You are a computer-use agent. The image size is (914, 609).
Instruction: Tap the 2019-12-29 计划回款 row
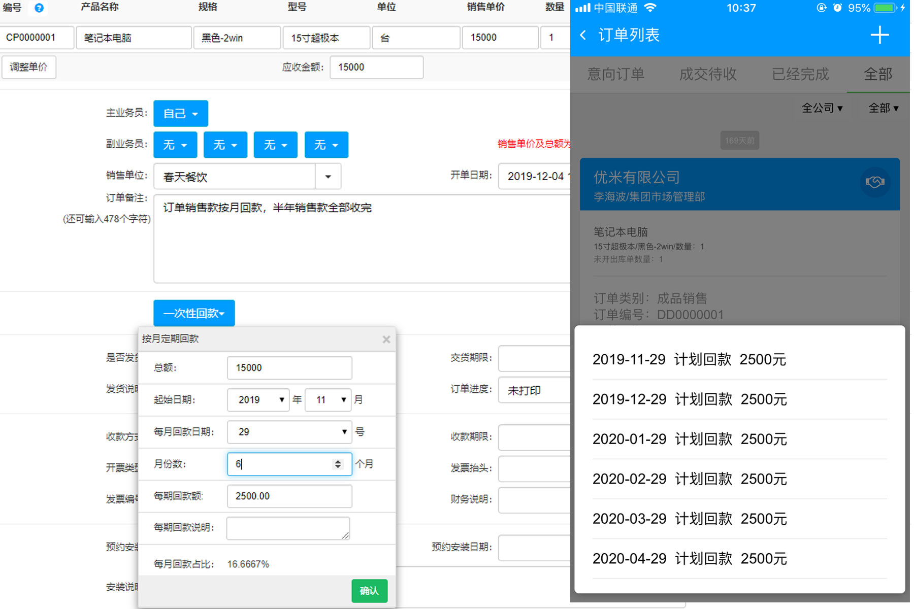[740, 399]
